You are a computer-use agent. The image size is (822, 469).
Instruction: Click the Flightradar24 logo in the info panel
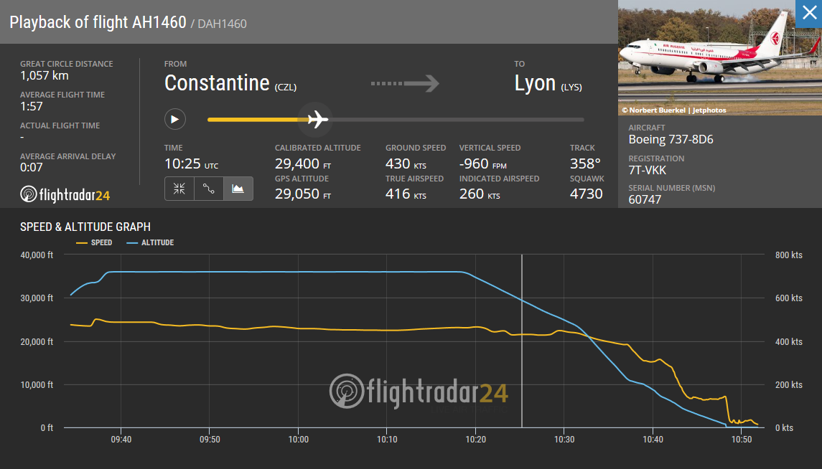(65, 194)
